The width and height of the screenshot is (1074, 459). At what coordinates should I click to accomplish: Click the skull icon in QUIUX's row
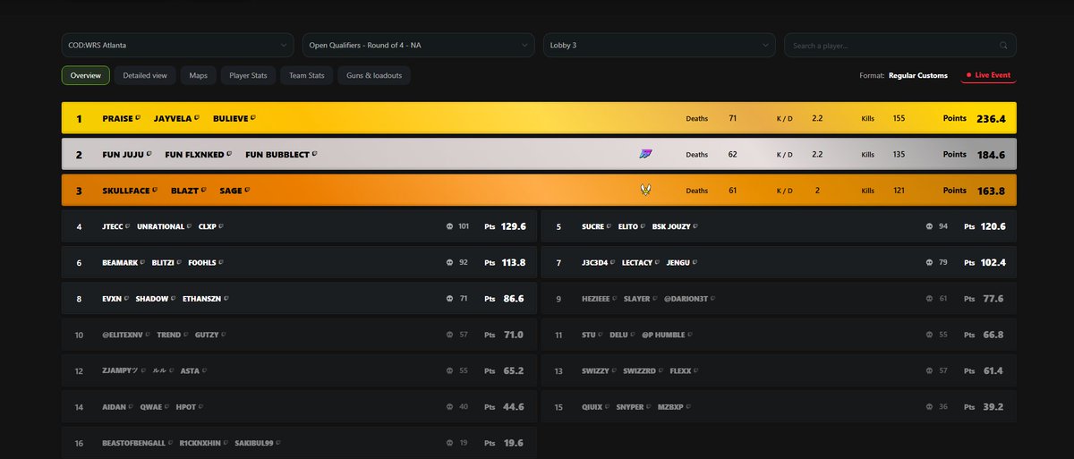tap(929, 407)
